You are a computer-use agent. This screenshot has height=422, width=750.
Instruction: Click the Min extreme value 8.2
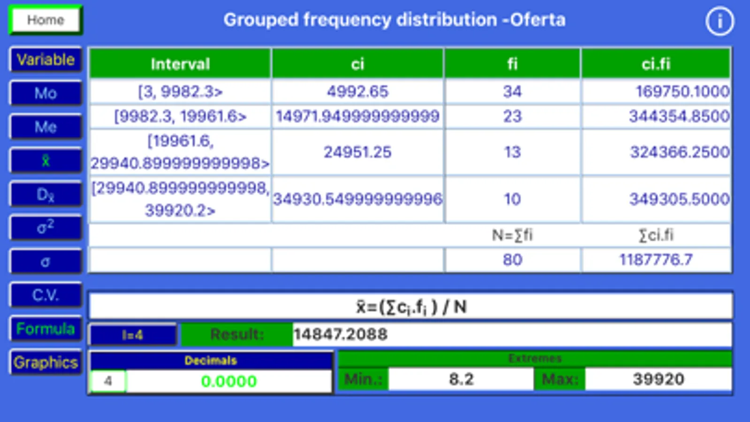[461, 379]
